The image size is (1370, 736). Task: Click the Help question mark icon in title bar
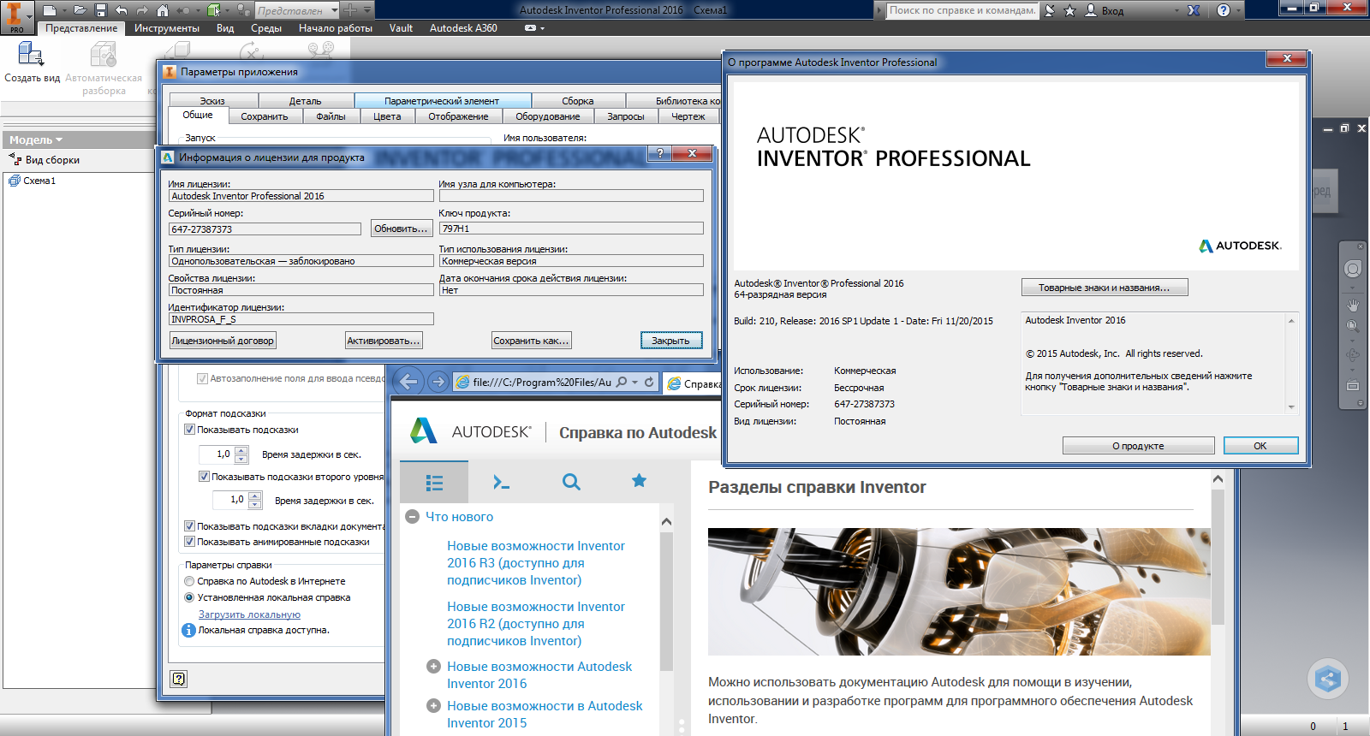(1224, 10)
